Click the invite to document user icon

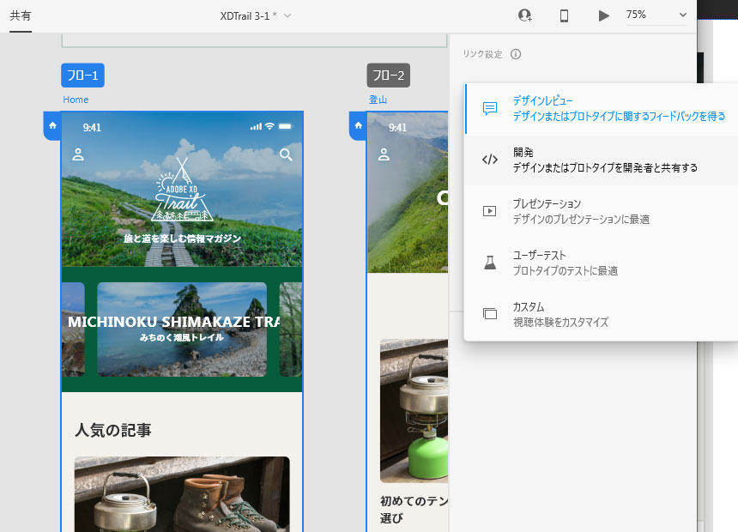(525, 15)
